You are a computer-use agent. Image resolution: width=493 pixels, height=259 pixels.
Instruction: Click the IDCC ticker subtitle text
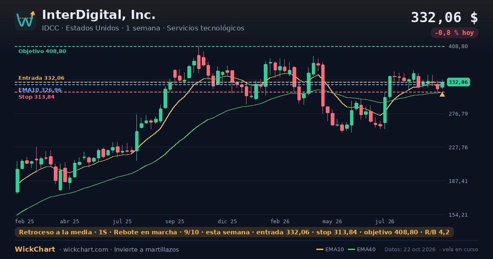point(143,28)
